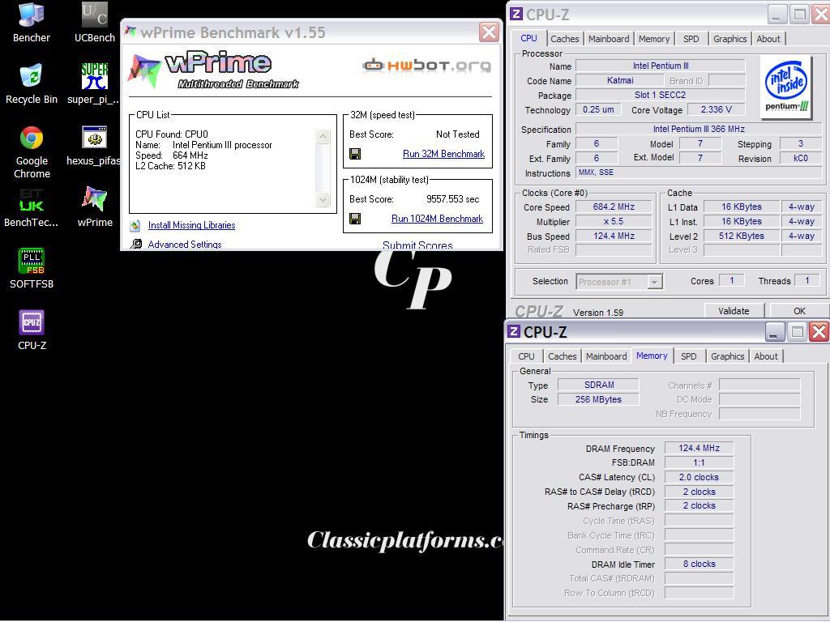
Task: Launch the wPrime desktop shortcut
Action: point(95,208)
